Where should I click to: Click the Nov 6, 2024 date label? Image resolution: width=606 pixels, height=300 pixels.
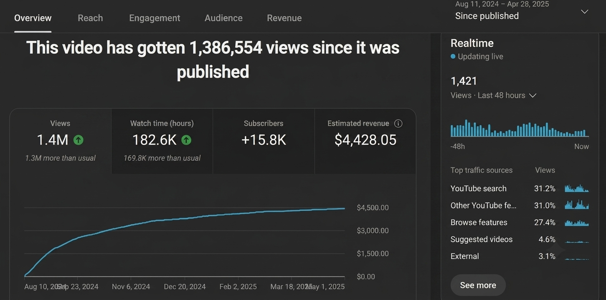click(x=131, y=287)
